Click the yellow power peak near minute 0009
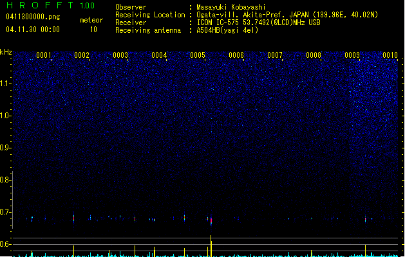The height and width of the screenshot is (257, 405). coord(365,251)
